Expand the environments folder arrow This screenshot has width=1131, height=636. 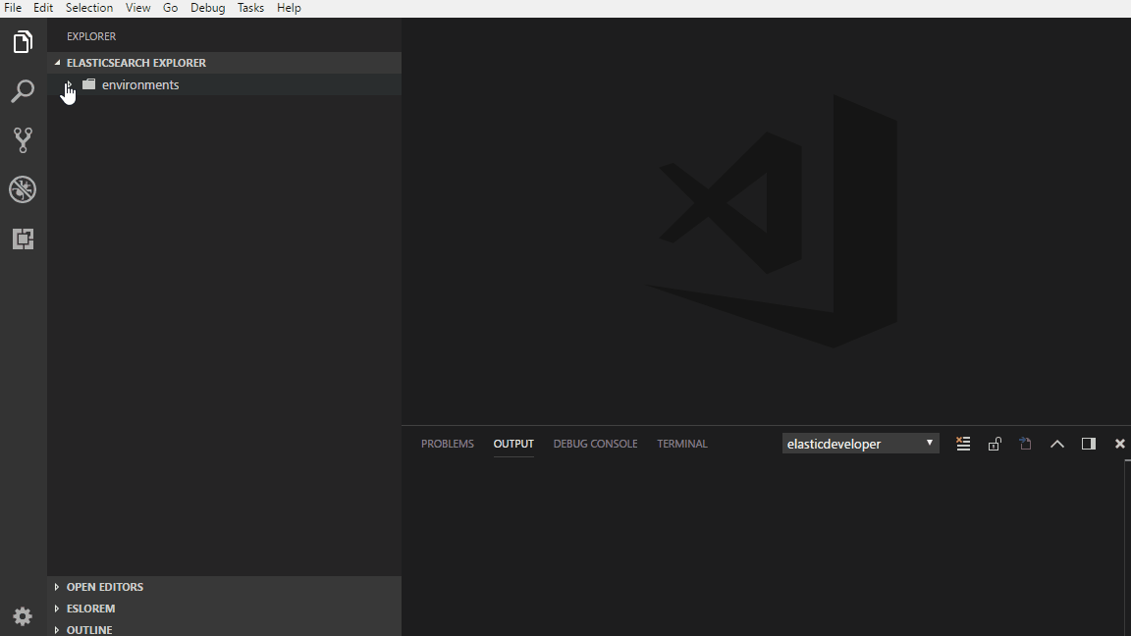tap(68, 85)
